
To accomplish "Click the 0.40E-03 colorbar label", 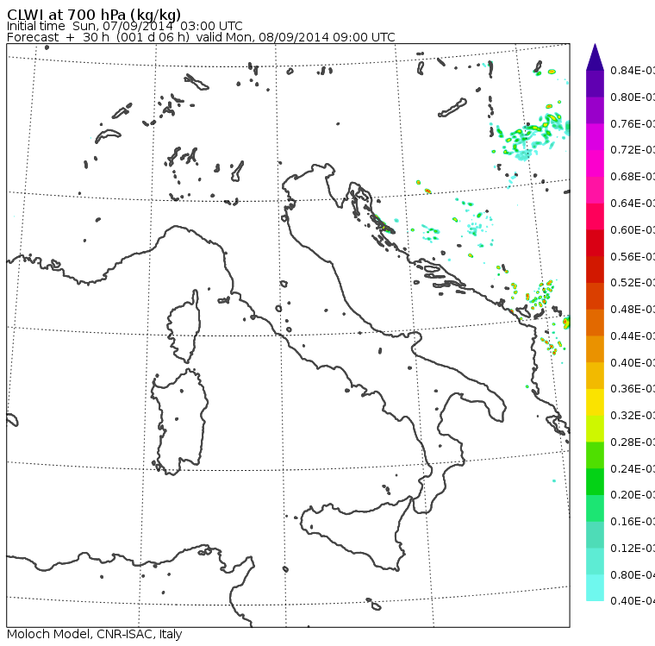I will tap(633, 362).
